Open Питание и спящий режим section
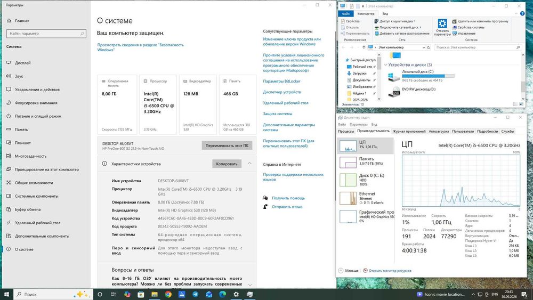 [38, 116]
